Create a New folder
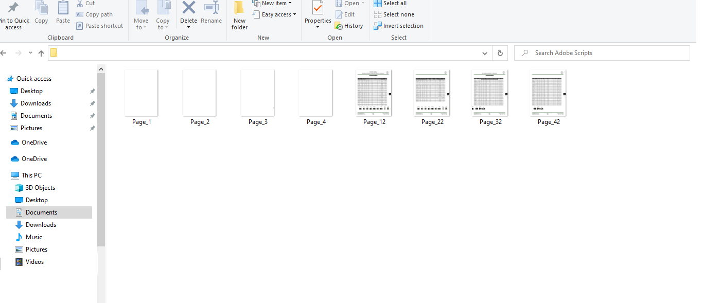 point(239,15)
